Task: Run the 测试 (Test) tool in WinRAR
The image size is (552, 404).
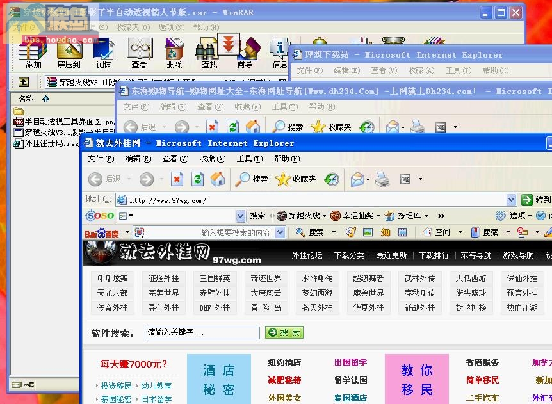Action: coord(104,53)
